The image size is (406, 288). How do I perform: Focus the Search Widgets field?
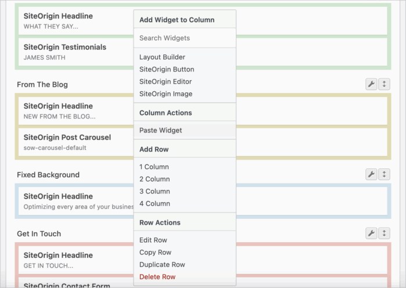pos(185,38)
